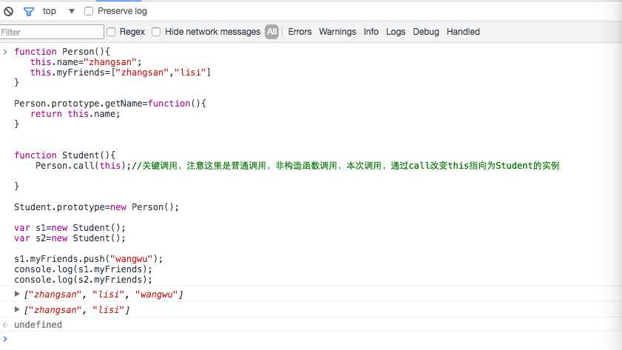The height and width of the screenshot is (350, 622).
Task: Filter console by Info
Action: [371, 32]
